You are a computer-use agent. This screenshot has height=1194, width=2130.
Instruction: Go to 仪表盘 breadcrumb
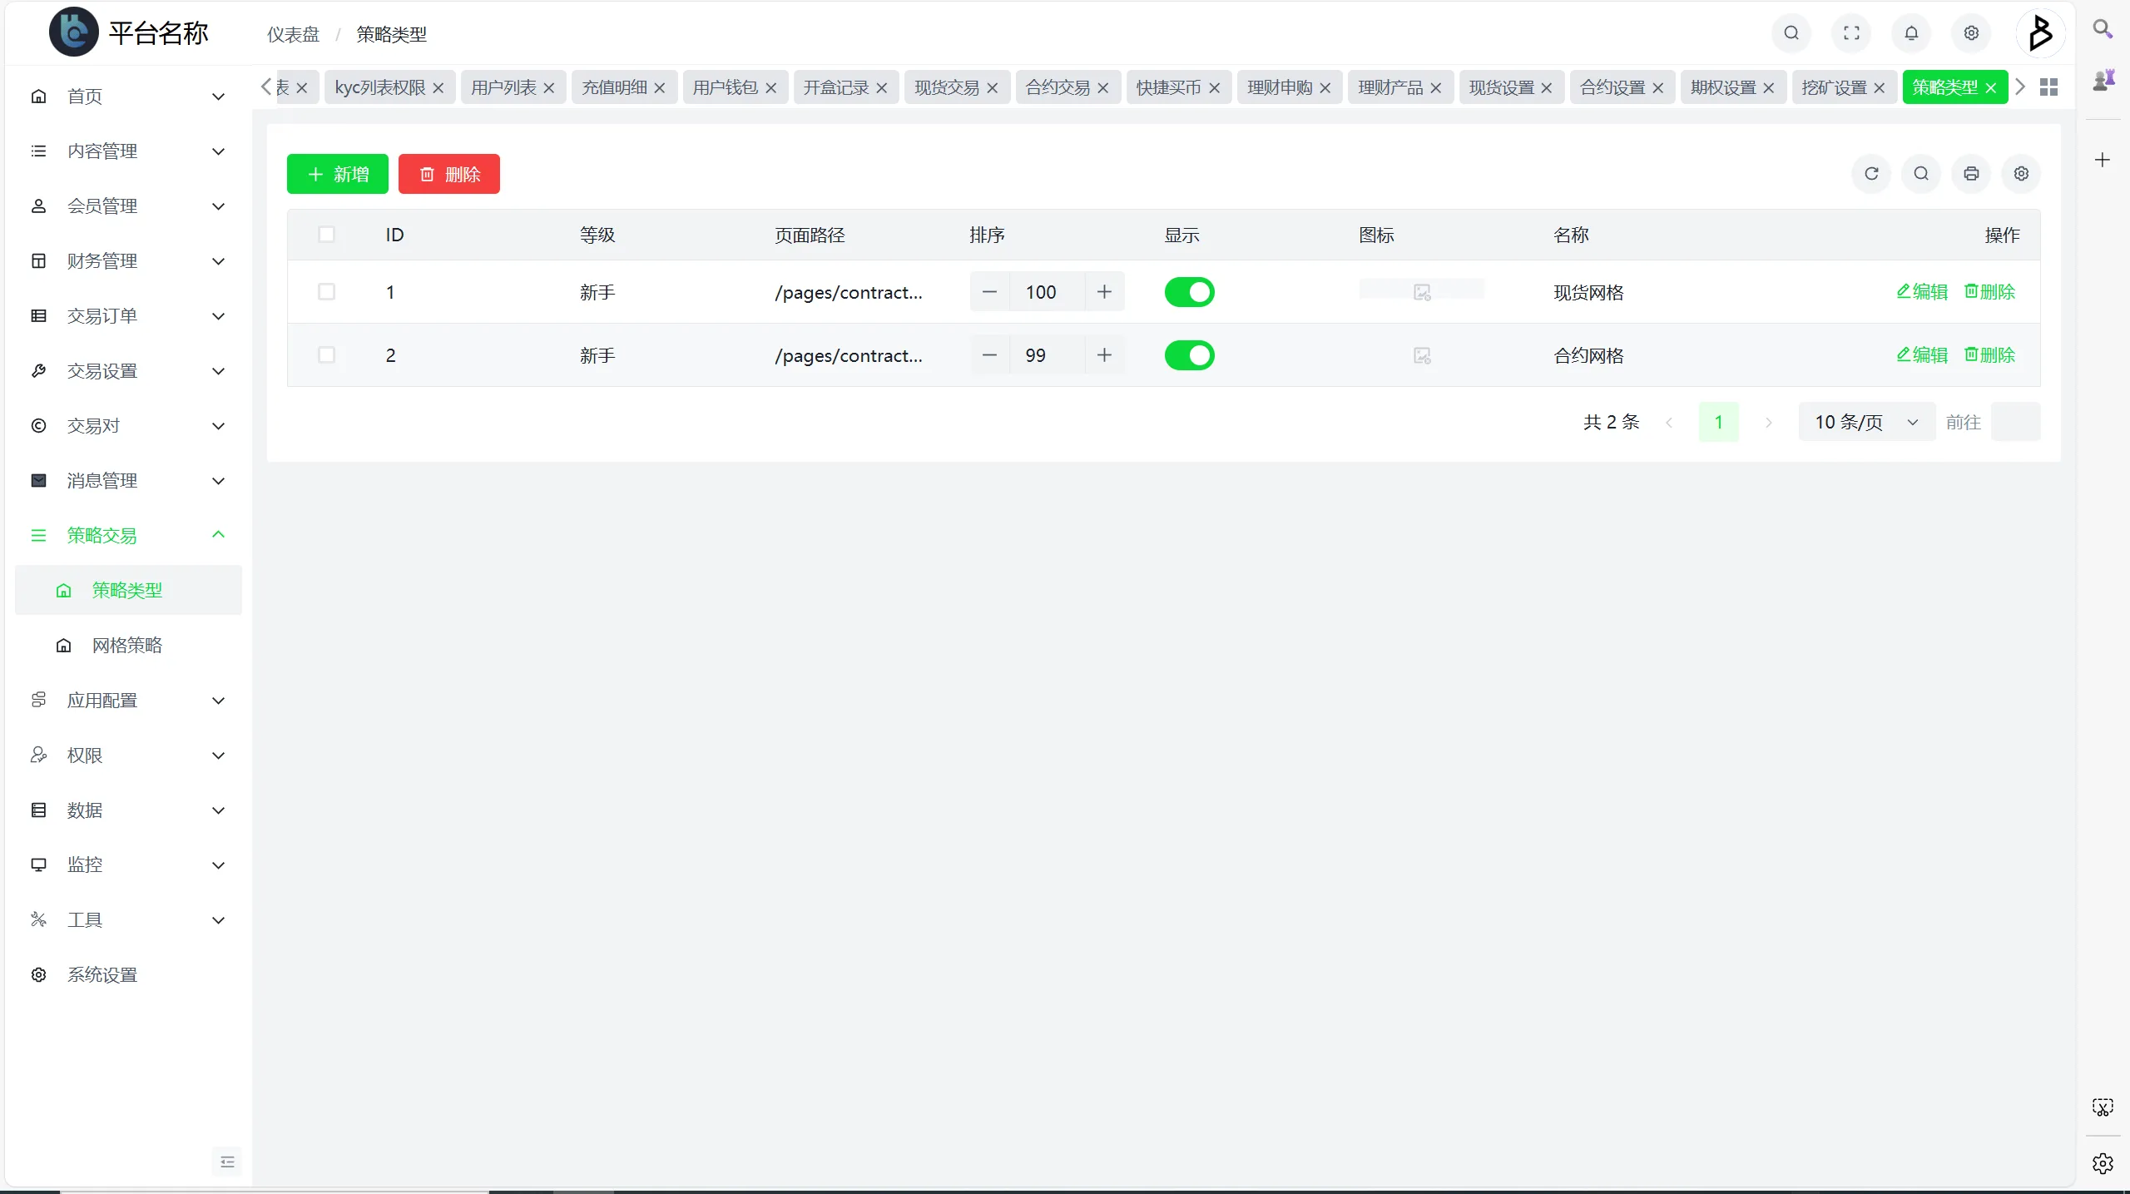293,34
